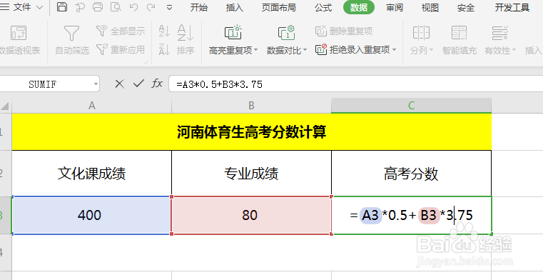Viewport: 543px width, 280px height.
Task: Cancel formula entry with the X icon
Action: (x=119, y=84)
